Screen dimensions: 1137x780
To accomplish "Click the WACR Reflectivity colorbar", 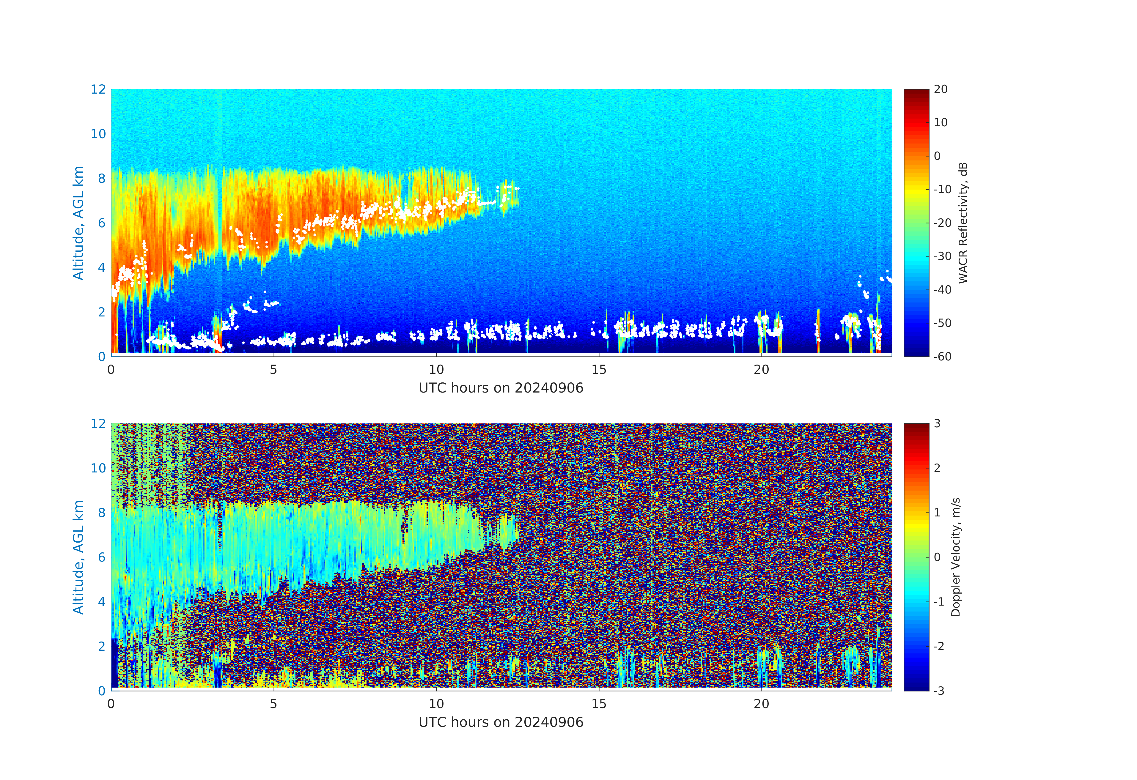I will [916, 223].
